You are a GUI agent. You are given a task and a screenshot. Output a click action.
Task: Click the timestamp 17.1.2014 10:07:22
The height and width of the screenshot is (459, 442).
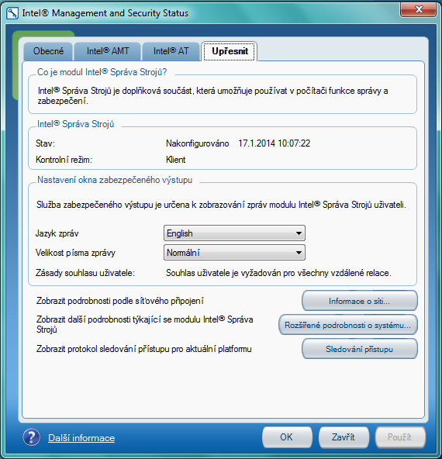pos(274,143)
